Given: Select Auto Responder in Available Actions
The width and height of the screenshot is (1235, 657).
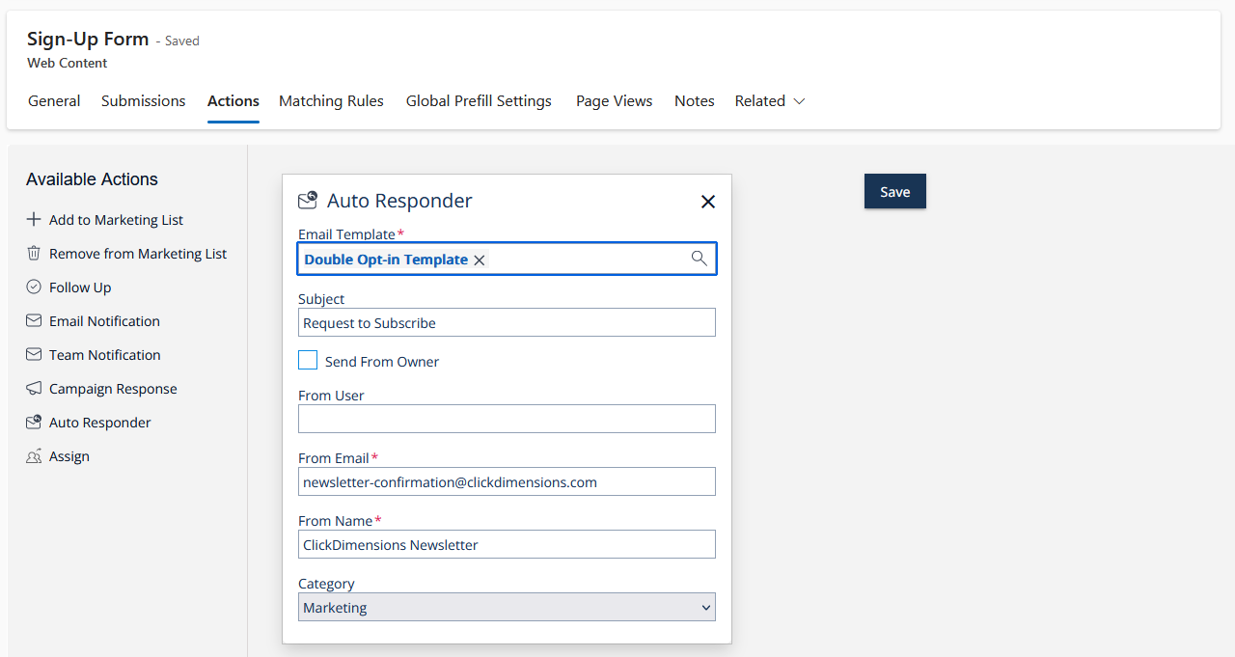Looking at the screenshot, I should [x=100, y=423].
